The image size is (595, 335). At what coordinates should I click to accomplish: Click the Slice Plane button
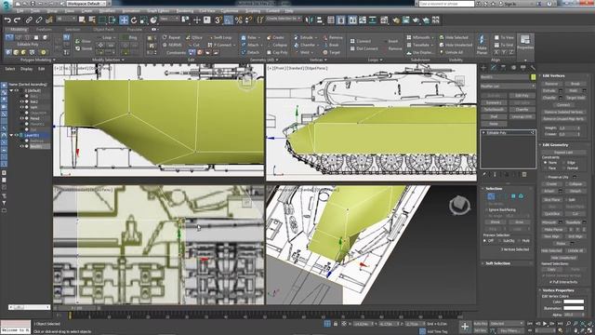click(x=552, y=199)
